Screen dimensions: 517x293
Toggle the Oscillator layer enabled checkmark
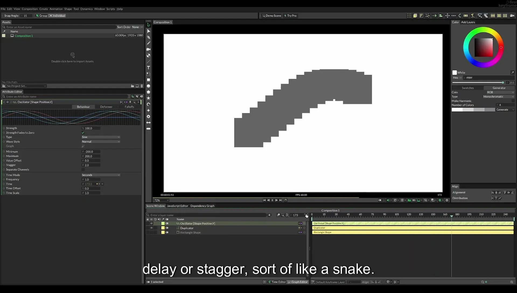151,223
